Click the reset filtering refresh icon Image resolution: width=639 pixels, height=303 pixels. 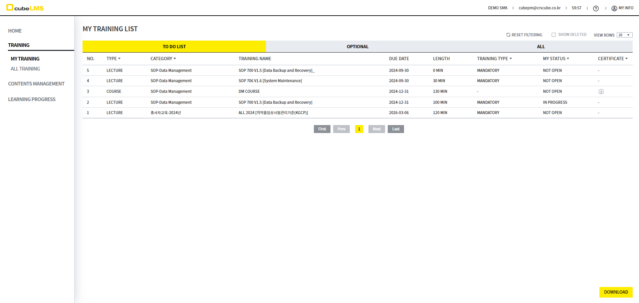pyautogui.click(x=508, y=35)
